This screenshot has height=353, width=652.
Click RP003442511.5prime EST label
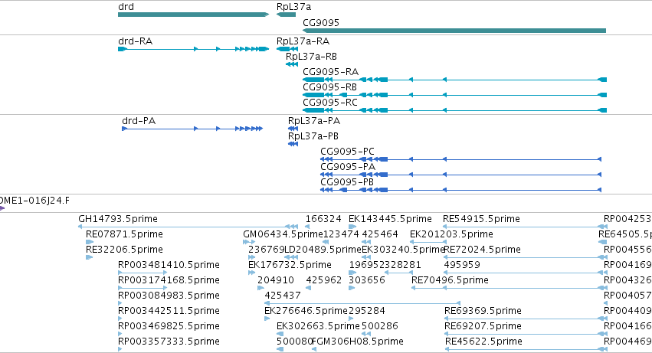(169, 312)
